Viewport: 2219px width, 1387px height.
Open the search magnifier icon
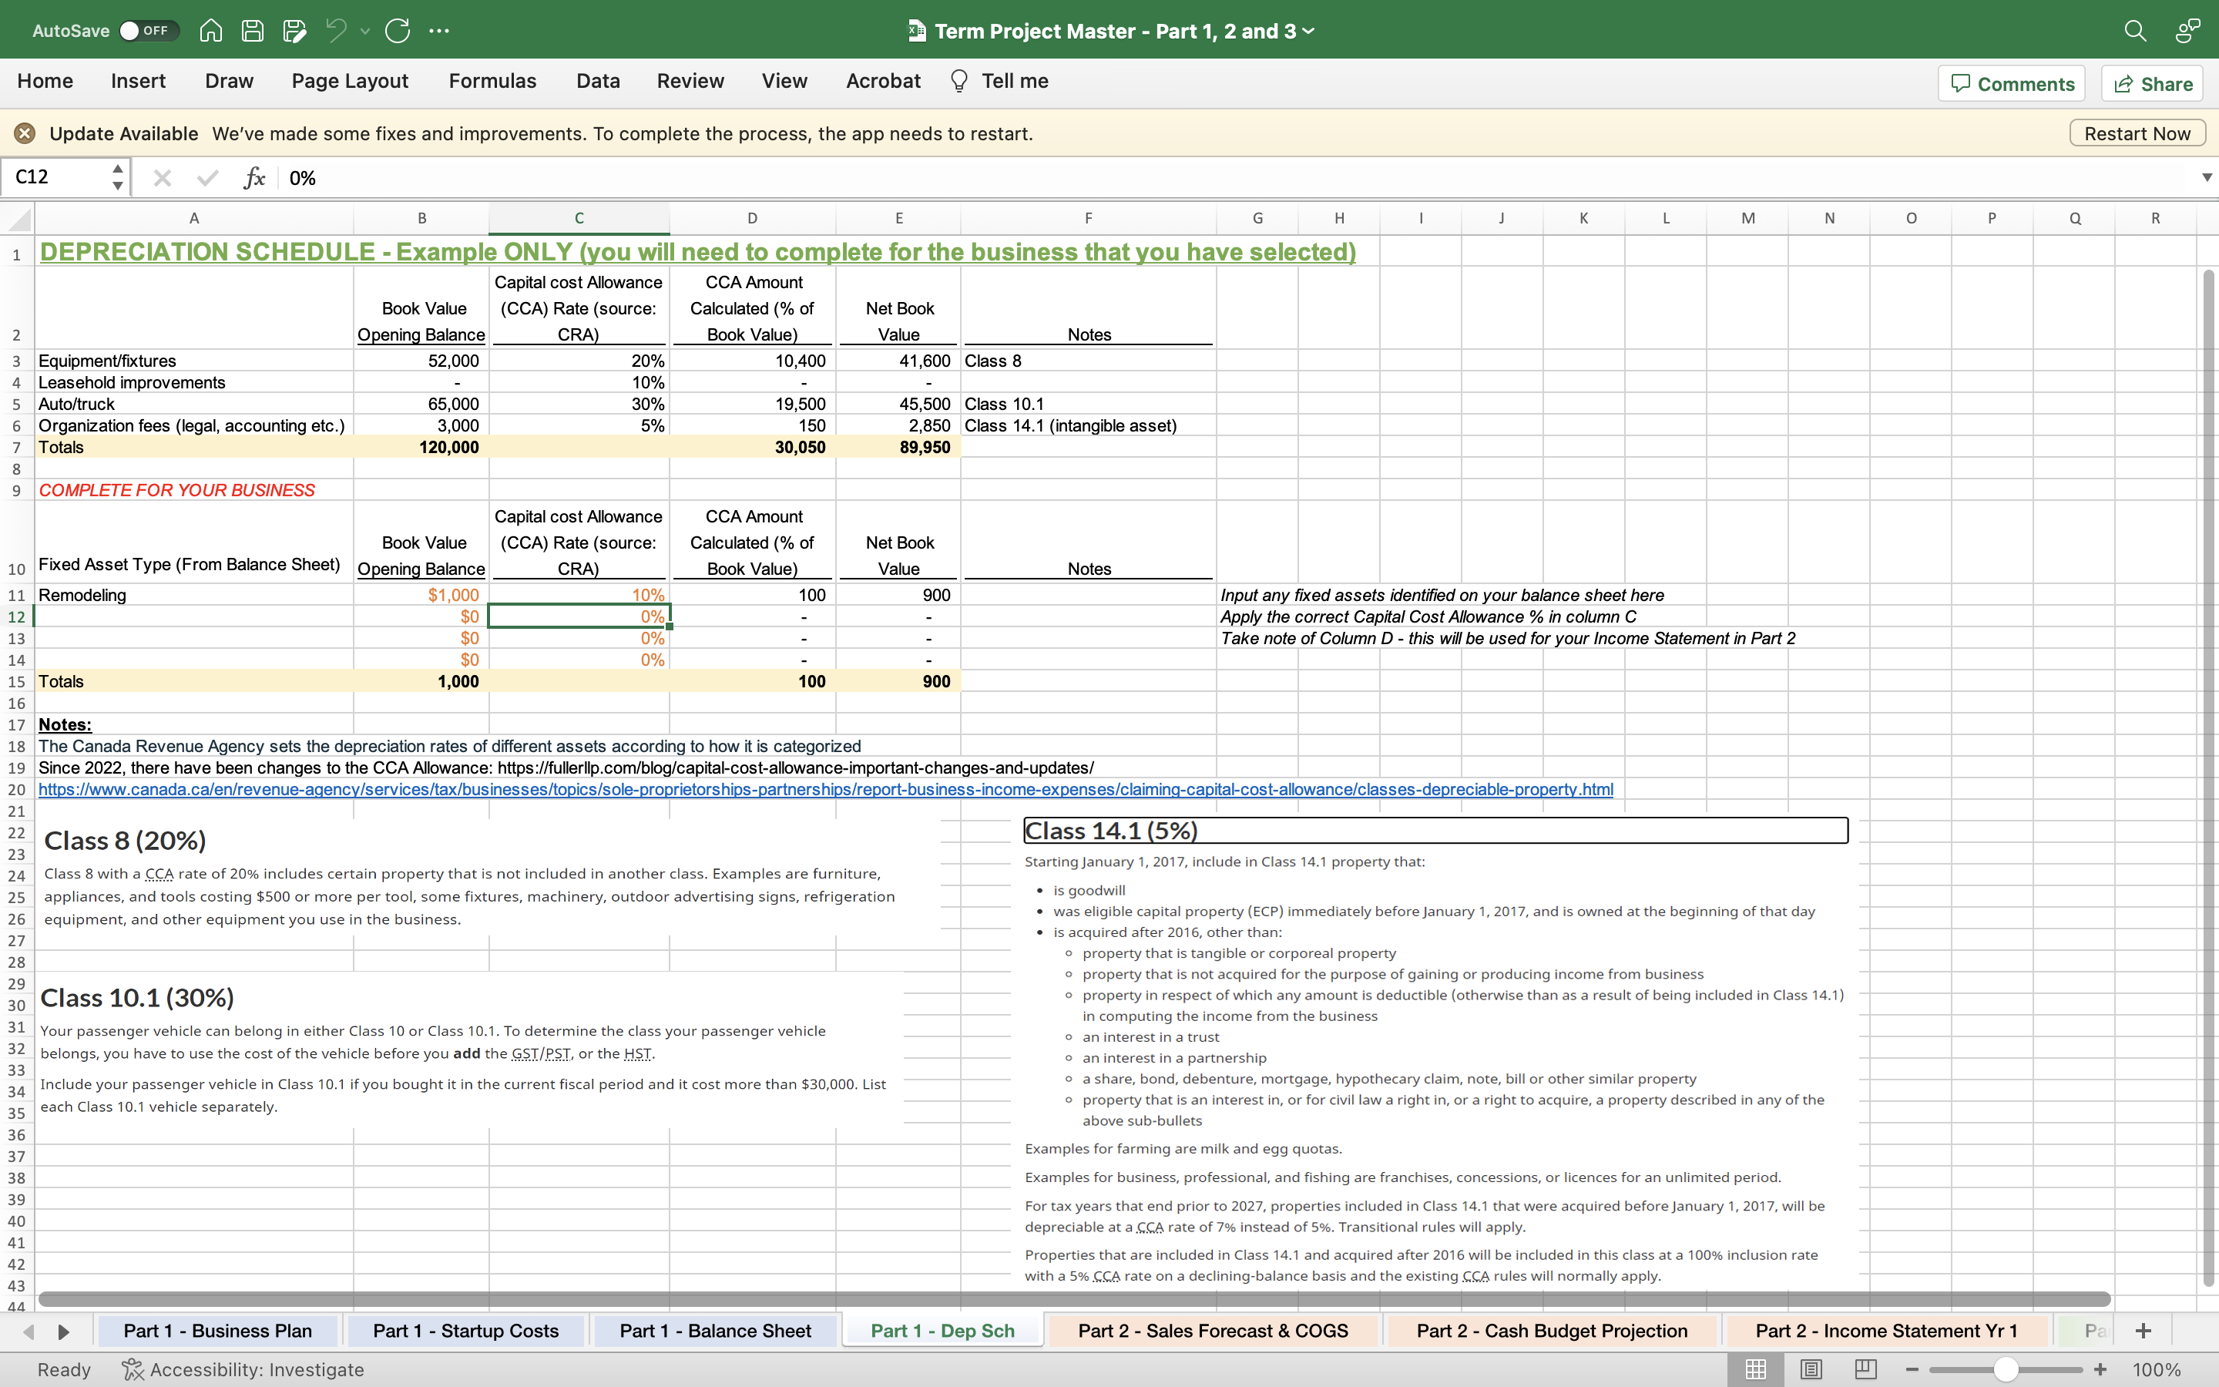click(x=2135, y=30)
